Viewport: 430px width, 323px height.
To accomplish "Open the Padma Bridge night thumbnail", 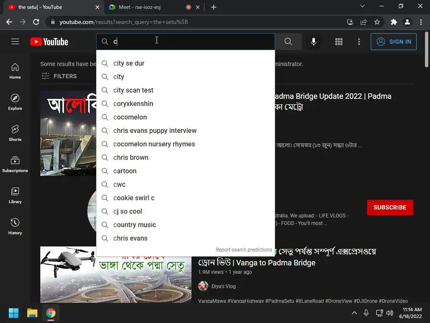I will (68, 133).
